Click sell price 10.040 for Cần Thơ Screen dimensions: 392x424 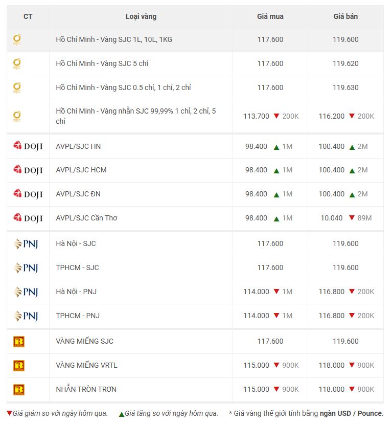click(x=332, y=218)
